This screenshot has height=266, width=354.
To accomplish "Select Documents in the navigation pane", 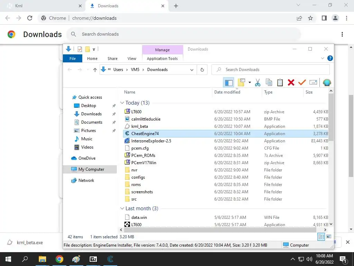I will pyautogui.click(x=92, y=122).
